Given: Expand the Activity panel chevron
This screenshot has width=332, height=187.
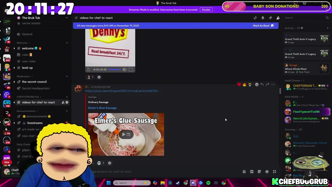Looking at the screenshot, I should [327, 28].
